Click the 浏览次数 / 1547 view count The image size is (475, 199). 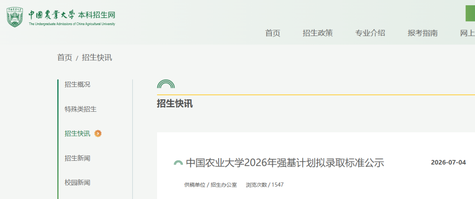(265, 185)
